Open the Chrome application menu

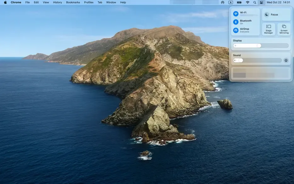(16, 3)
